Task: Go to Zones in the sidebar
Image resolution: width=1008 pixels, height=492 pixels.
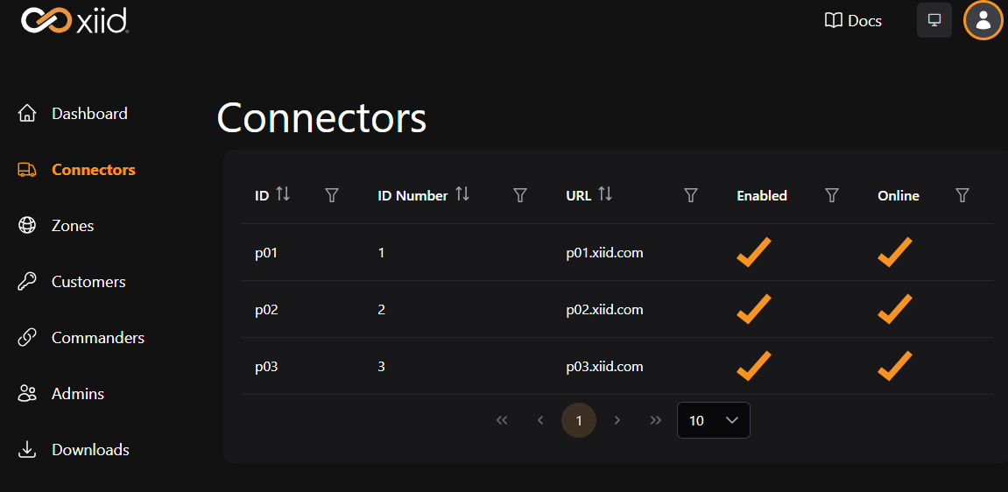Action: (x=72, y=226)
